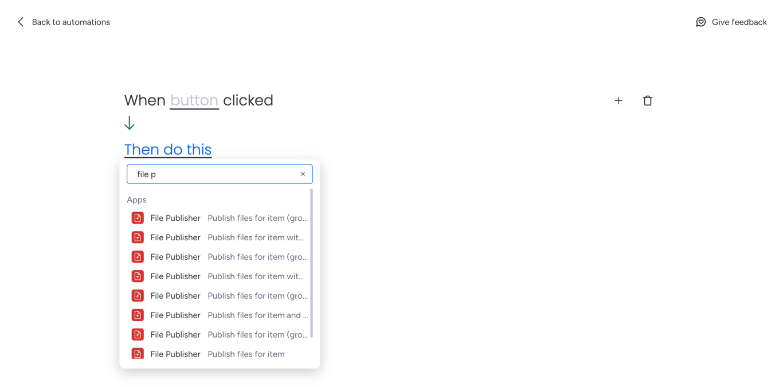Click the green down arrow under When

(x=130, y=123)
